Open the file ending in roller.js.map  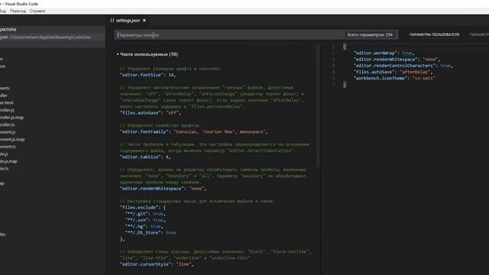[x=12, y=118]
